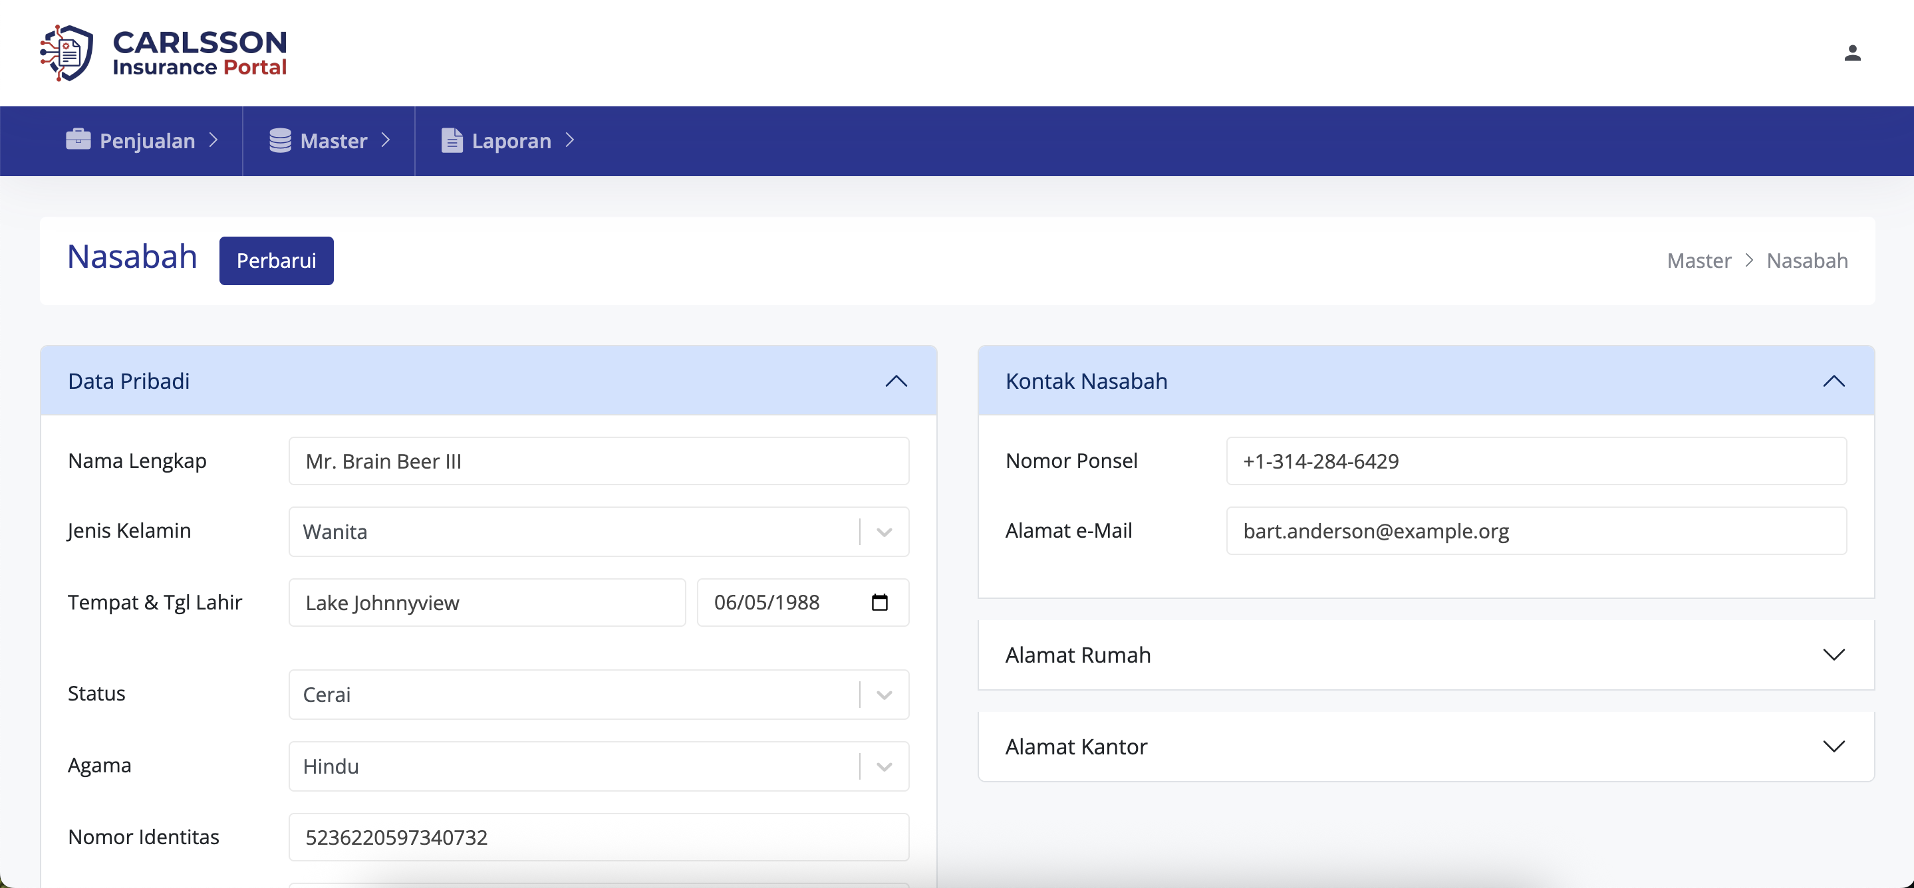Collapse the Data Pribadi panel
This screenshot has height=888, width=1914.
pyautogui.click(x=896, y=381)
